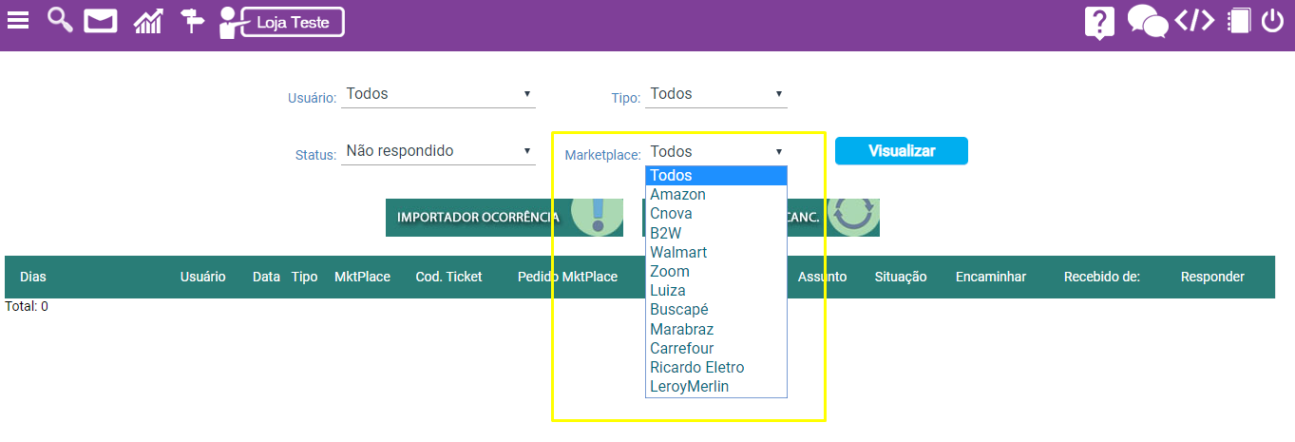Open the hamburger menu icon

tap(18, 20)
